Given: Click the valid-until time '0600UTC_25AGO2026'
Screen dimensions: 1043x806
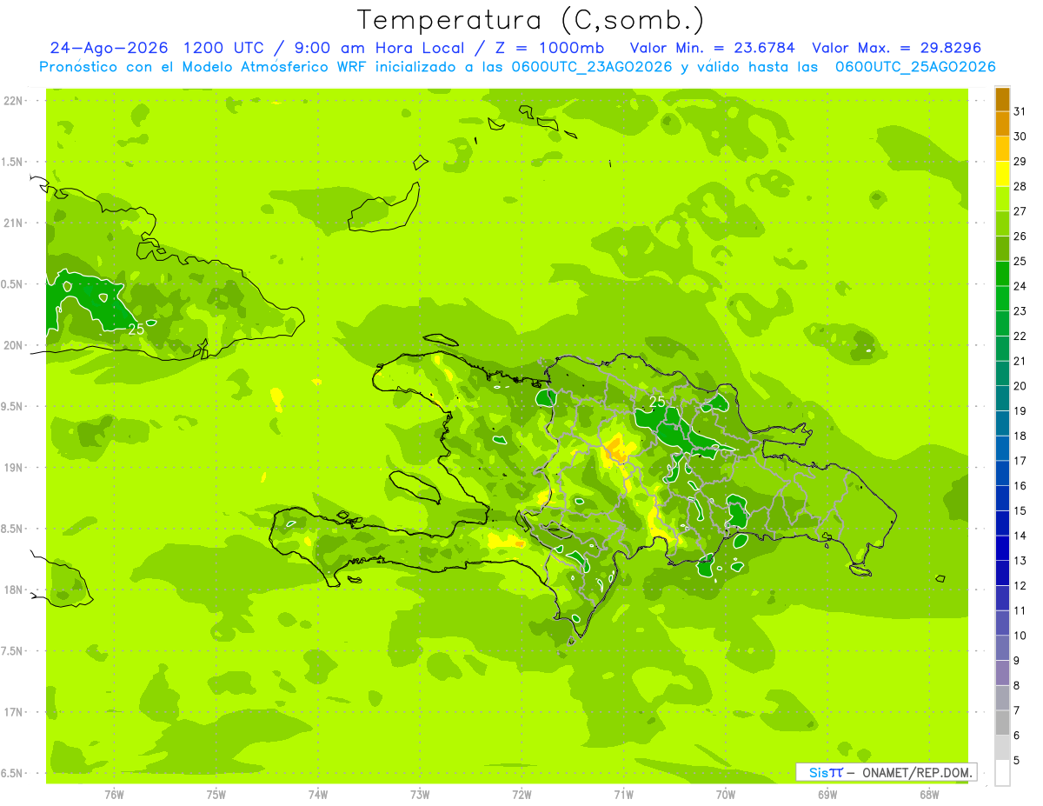Looking at the screenshot, I should (x=915, y=67).
